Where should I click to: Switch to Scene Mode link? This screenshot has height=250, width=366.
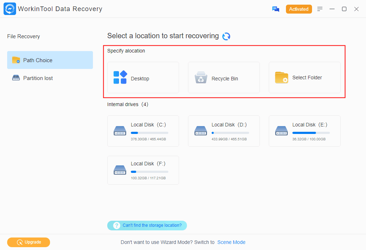click(231, 242)
